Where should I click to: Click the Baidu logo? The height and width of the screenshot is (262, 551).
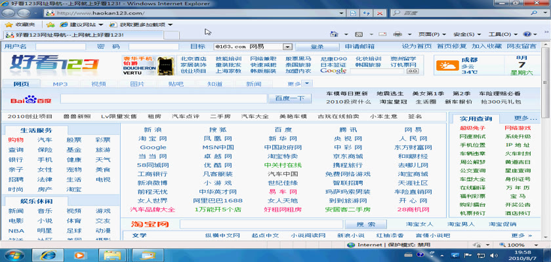tap(30, 100)
